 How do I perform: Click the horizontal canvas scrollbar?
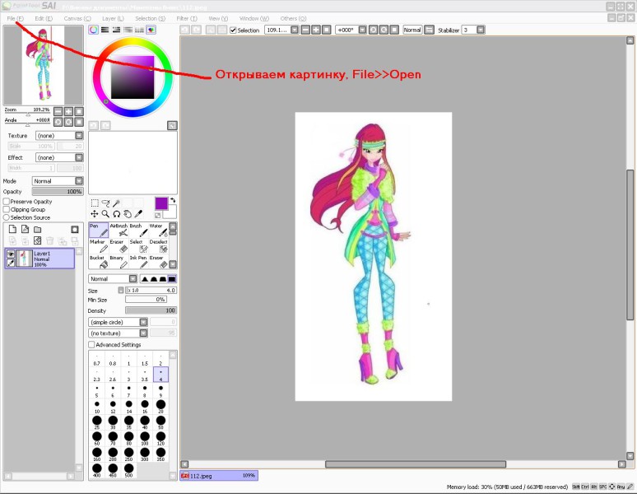416,464
